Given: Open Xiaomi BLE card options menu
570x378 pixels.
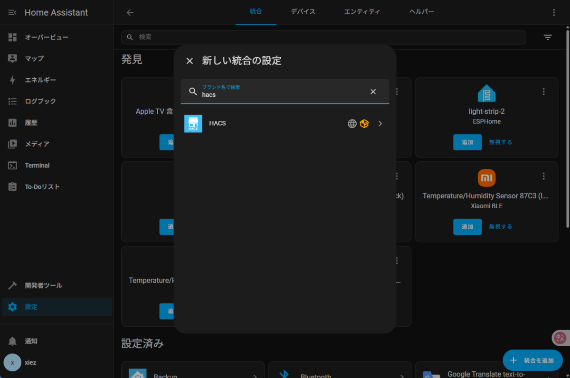Looking at the screenshot, I should point(544,176).
